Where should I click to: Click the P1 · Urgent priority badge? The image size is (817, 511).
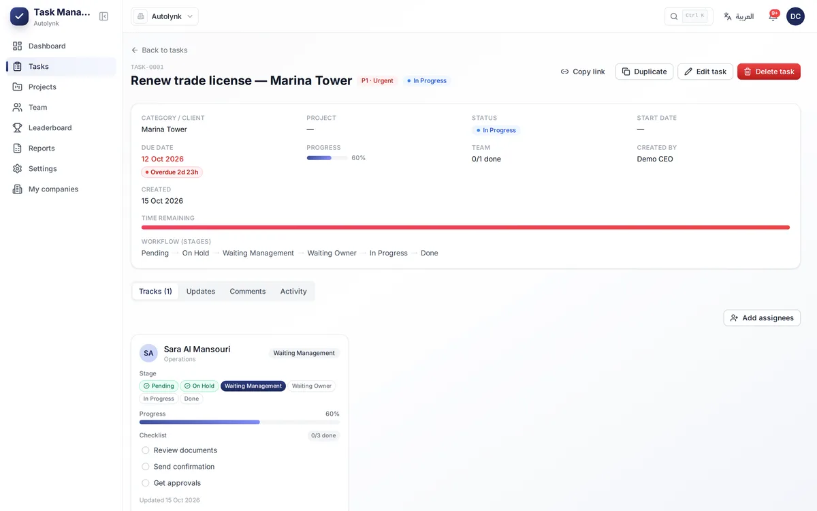click(377, 81)
